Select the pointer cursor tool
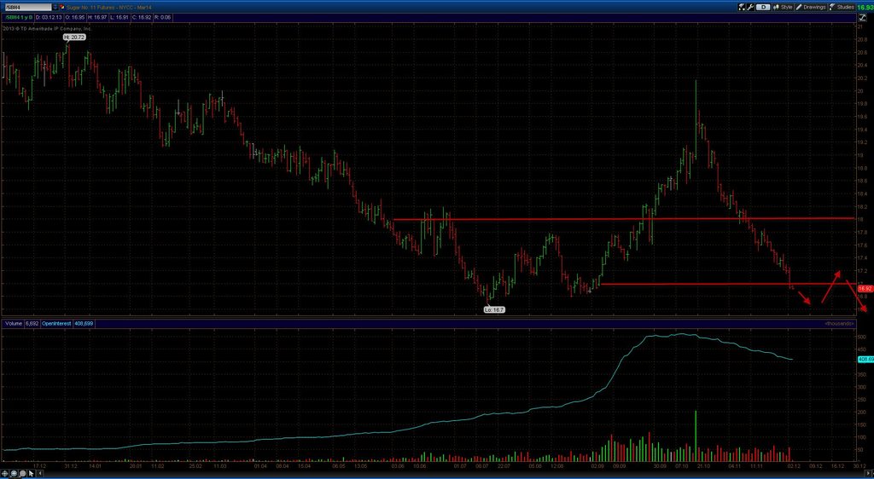874x479 pixels. (x=32, y=473)
